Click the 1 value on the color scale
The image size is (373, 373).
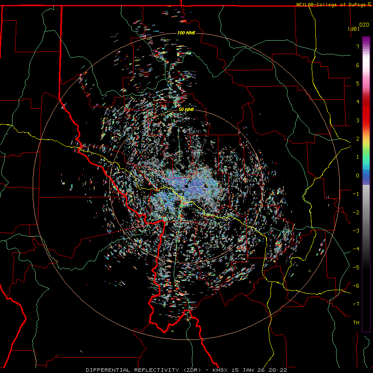tap(358, 157)
